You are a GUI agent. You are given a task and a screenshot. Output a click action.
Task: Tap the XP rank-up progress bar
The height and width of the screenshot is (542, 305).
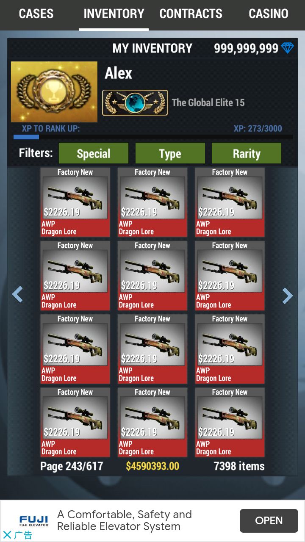click(x=153, y=137)
